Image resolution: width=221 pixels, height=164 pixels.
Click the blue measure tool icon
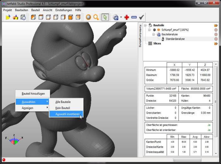(x=134, y=17)
